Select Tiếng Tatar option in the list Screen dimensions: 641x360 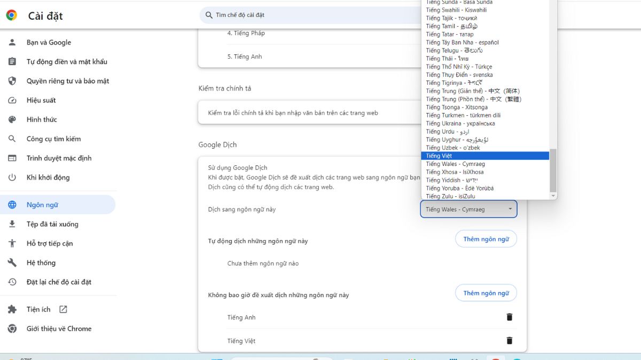(x=485, y=34)
